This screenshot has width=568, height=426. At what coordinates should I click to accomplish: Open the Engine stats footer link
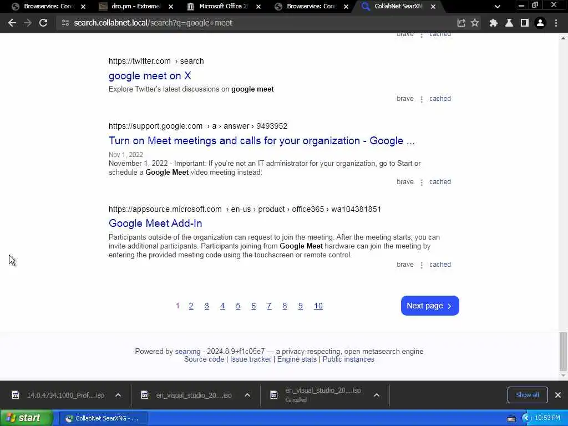pos(297,359)
